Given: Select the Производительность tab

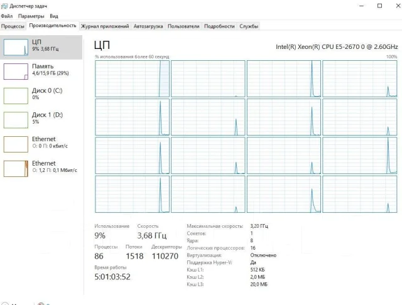Looking at the screenshot, I should pyautogui.click(x=53, y=26).
